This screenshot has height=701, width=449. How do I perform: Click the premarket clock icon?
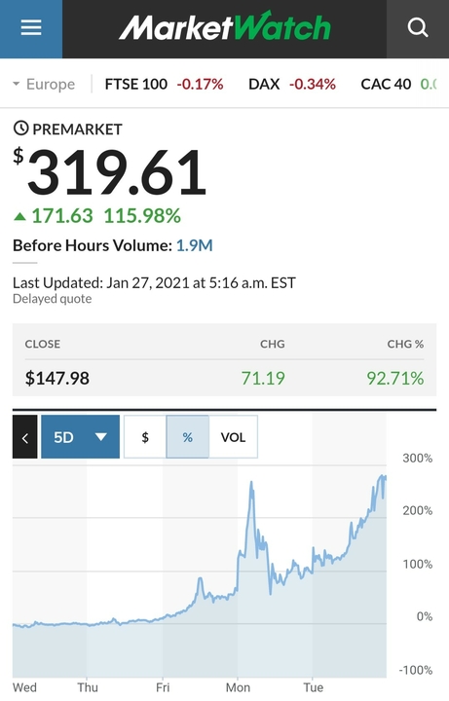coord(20,129)
